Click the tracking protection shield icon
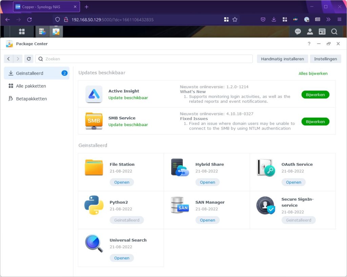 tap(58, 19)
